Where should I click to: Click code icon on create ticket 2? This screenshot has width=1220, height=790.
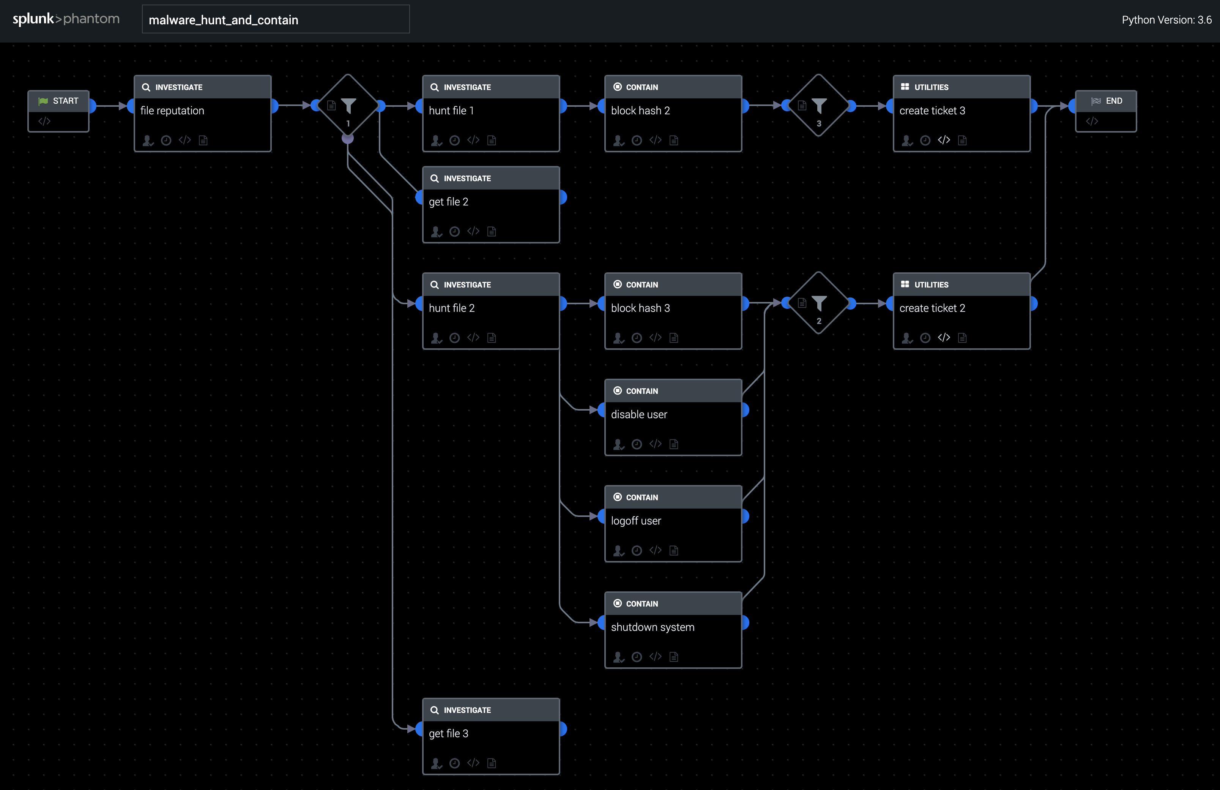tap(944, 338)
